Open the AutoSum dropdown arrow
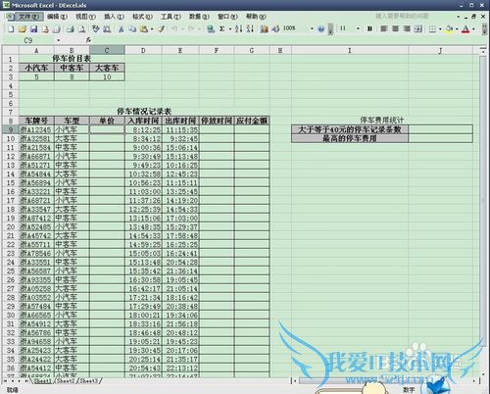The height and width of the screenshot is (394, 490). pos(230,29)
